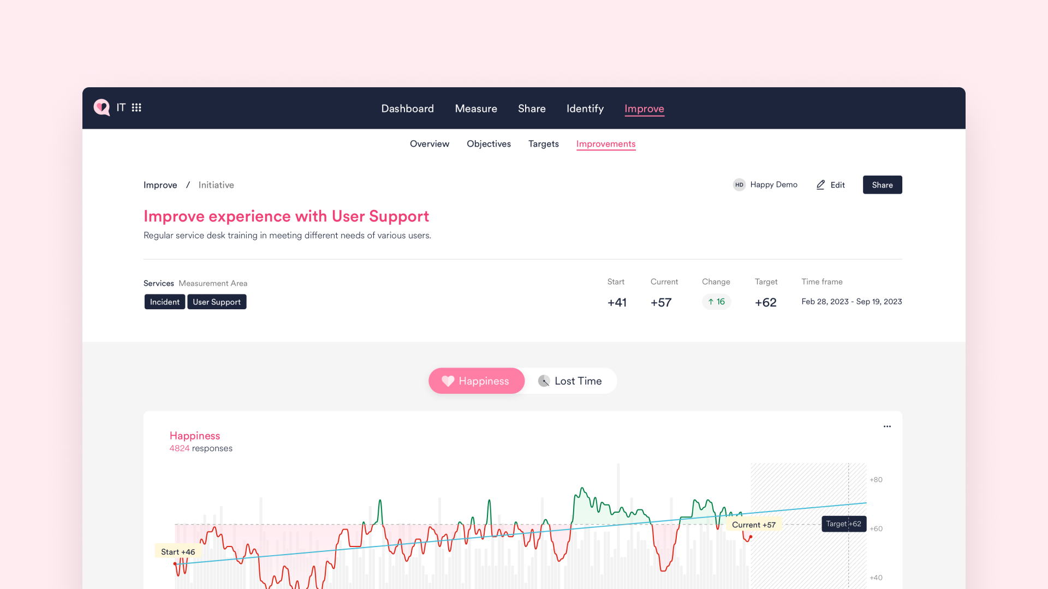1048x589 pixels.
Task: Click the Measurement Area label
Action: [213, 284]
